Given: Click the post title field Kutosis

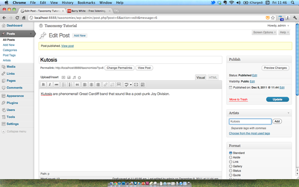Looking at the screenshot, I should coord(131,60).
